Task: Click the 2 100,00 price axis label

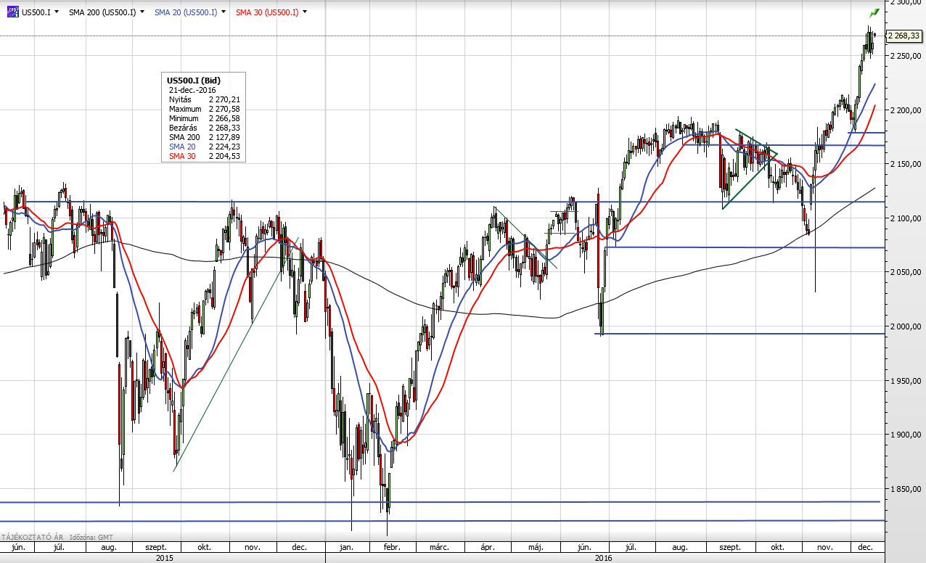Action: [x=906, y=218]
